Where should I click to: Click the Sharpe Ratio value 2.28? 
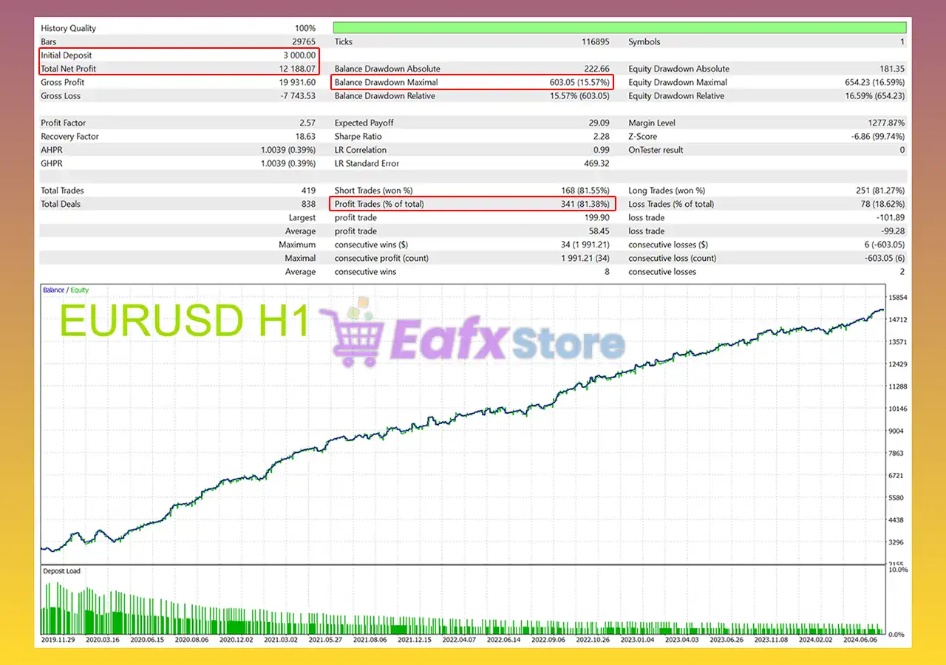tap(601, 137)
